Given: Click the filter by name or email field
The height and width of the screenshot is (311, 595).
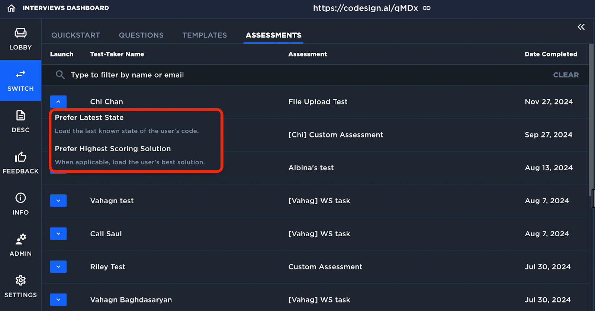Looking at the screenshot, I should [x=297, y=75].
